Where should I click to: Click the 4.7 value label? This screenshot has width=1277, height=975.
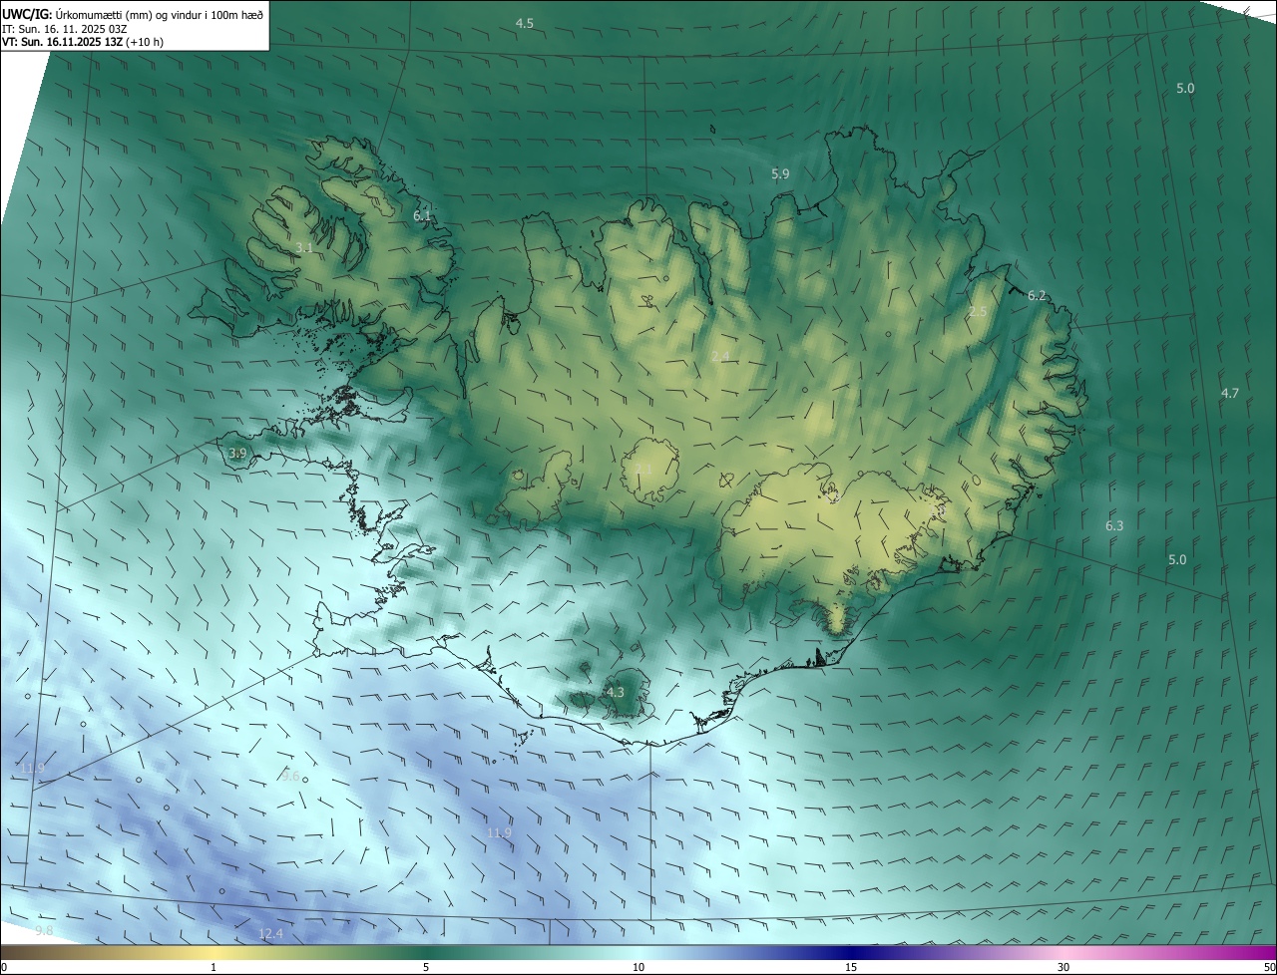tap(1230, 394)
